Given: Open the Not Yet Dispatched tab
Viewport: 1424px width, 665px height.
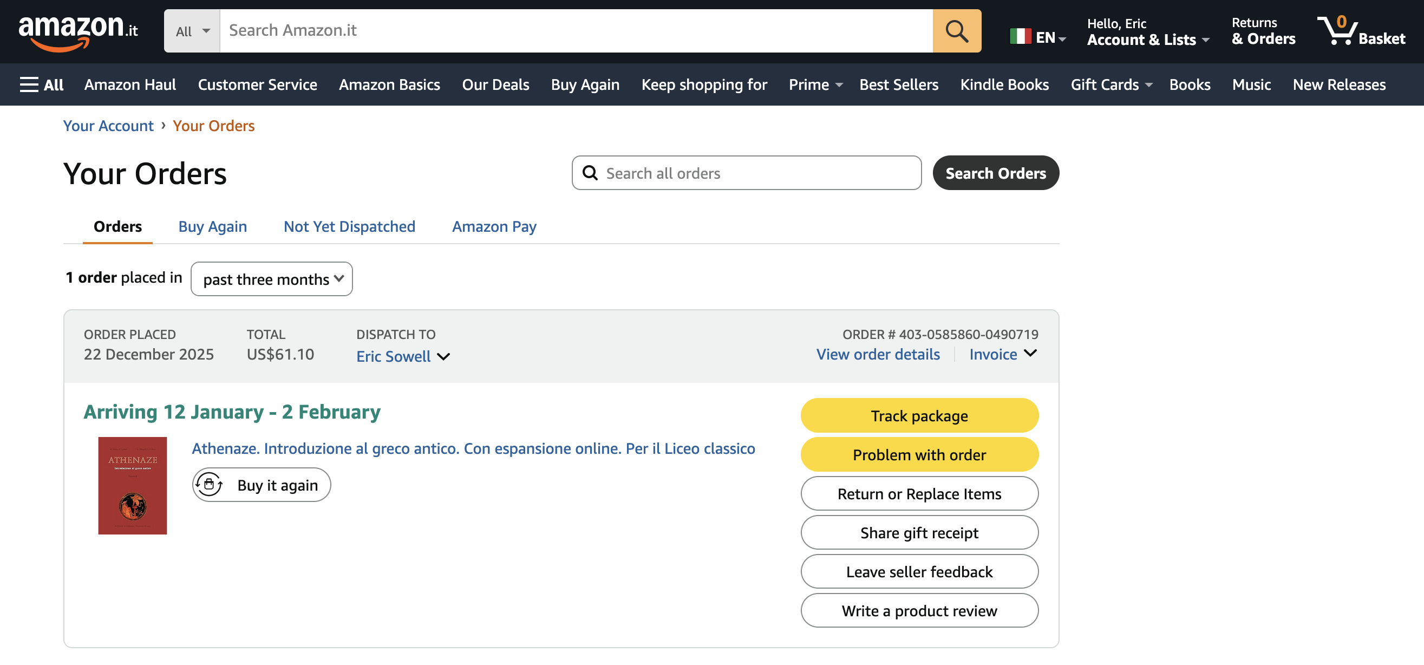Looking at the screenshot, I should click(x=349, y=227).
